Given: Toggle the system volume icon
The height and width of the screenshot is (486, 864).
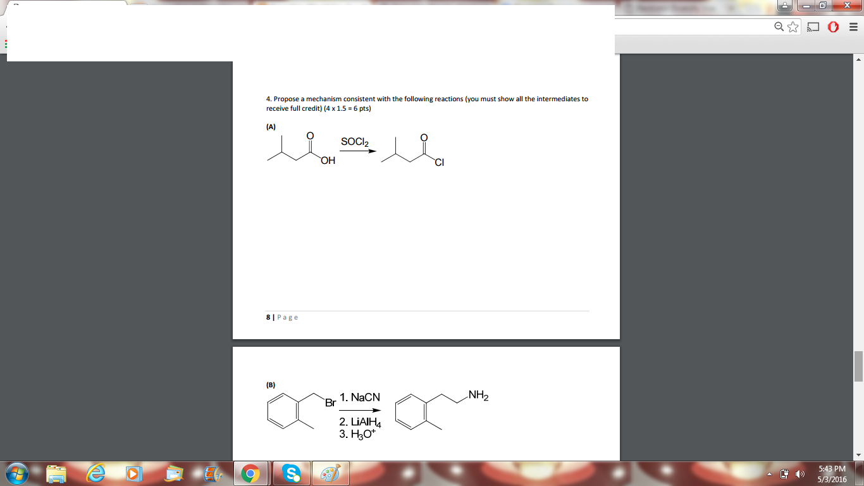Looking at the screenshot, I should click(800, 473).
